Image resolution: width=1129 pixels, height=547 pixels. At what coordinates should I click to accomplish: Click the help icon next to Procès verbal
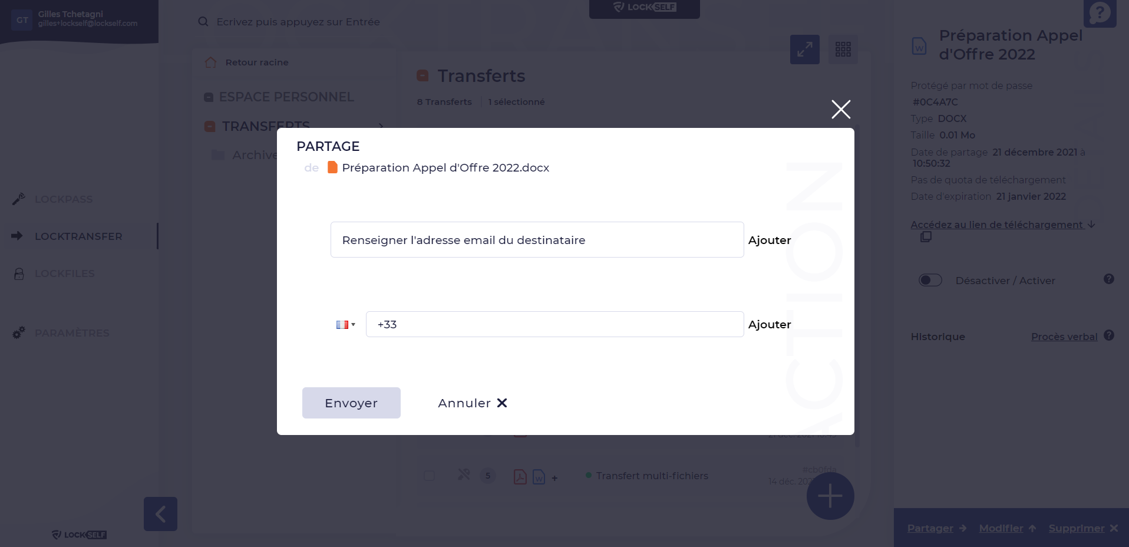point(1109,335)
